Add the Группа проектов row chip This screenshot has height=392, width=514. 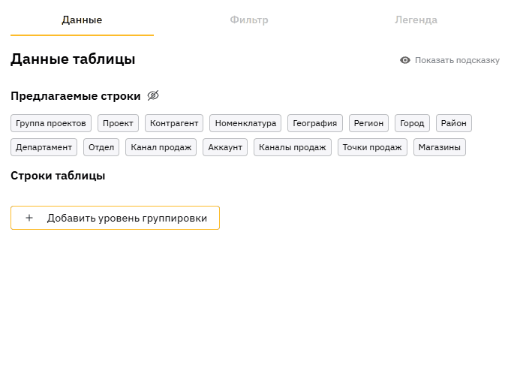[x=51, y=123]
